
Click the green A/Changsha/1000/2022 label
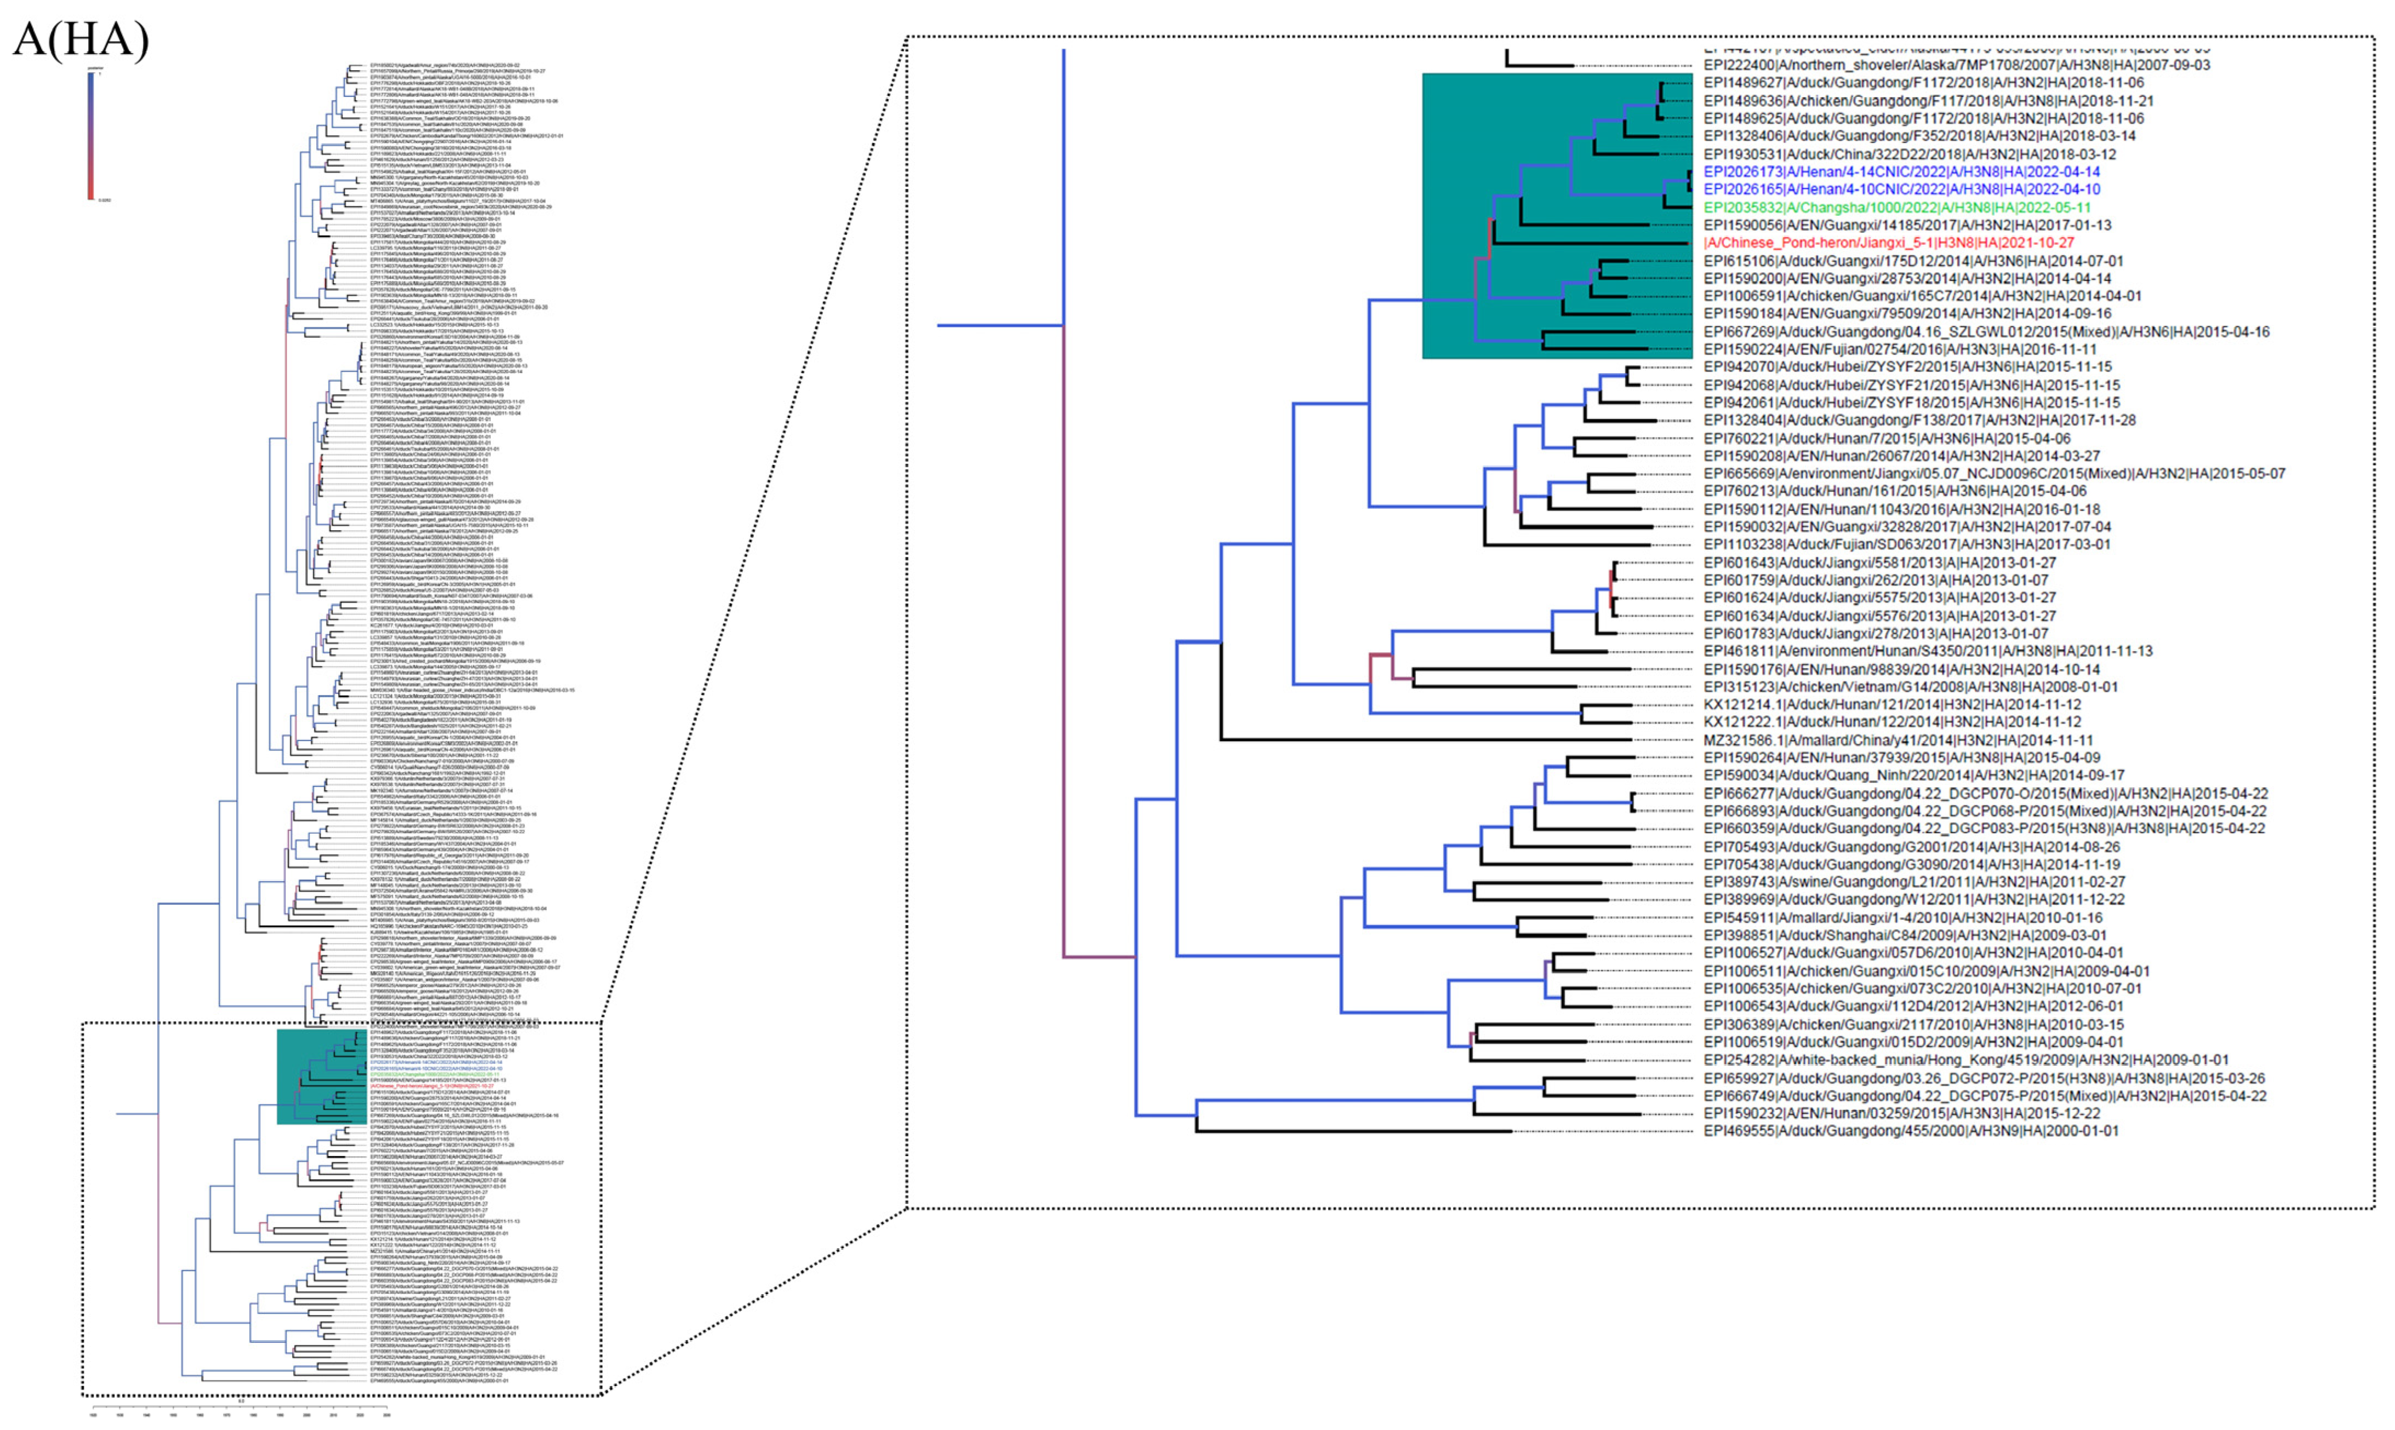pyautogui.click(x=1897, y=207)
